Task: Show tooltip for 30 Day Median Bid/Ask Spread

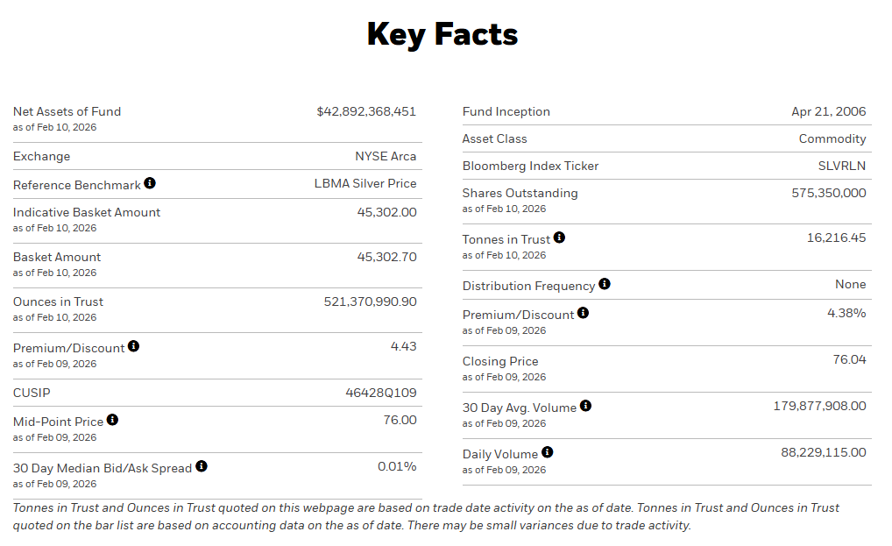Action: coord(202,466)
